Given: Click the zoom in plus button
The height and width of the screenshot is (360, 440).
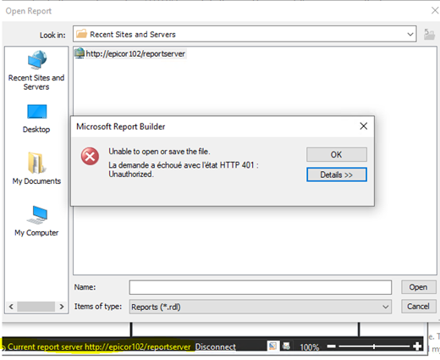Looking at the screenshot, I should pos(417,346).
